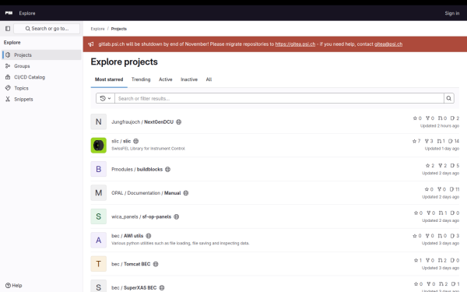The width and height of the screenshot is (467, 292).
Task: Click the merge requests count for slic
Action: (x=441, y=141)
